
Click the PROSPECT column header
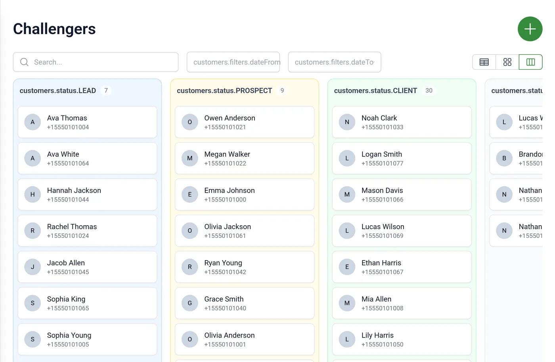coord(224,91)
